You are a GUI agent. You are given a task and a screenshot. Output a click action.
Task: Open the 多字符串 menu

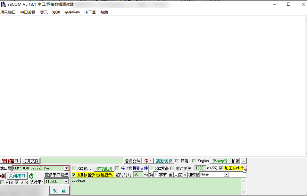coord(72,12)
